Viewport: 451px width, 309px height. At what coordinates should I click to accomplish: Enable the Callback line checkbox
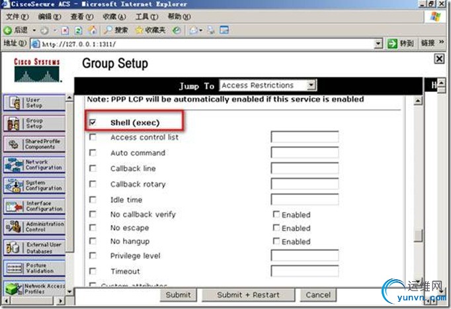point(93,168)
